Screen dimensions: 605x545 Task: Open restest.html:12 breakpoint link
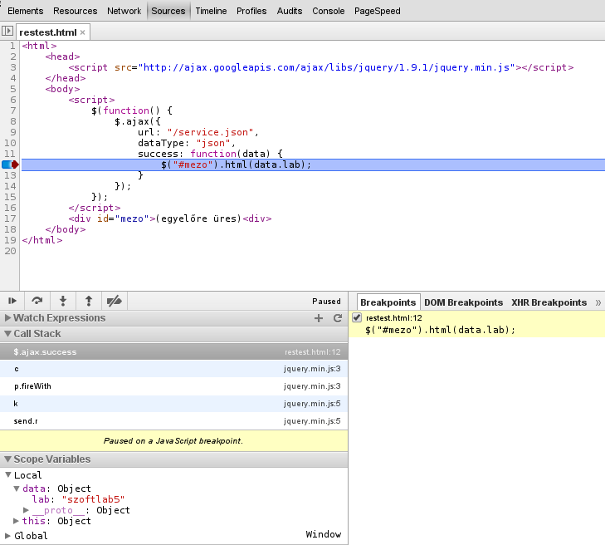coord(394,318)
